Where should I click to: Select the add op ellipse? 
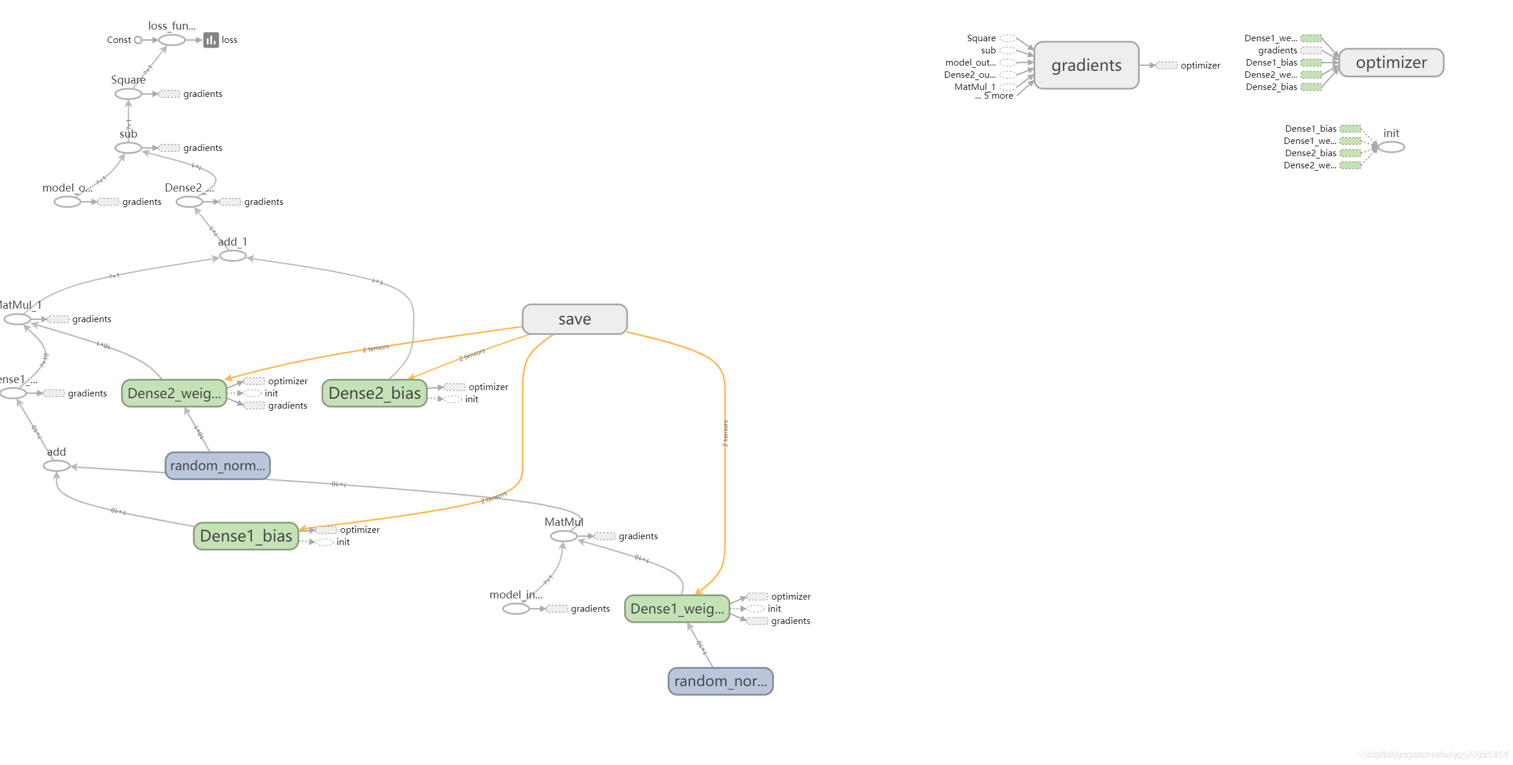pos(56,466)
